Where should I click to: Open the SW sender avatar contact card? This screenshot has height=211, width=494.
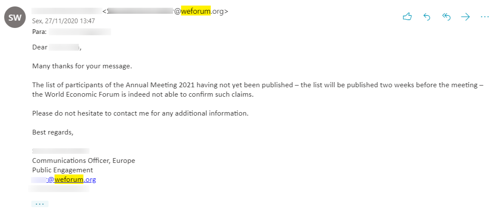click(x=15, y=17)
